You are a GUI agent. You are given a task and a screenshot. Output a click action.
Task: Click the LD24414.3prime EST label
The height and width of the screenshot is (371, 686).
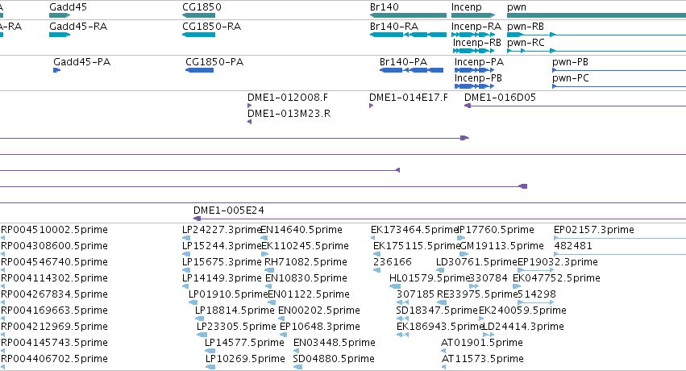pos(524,327)
